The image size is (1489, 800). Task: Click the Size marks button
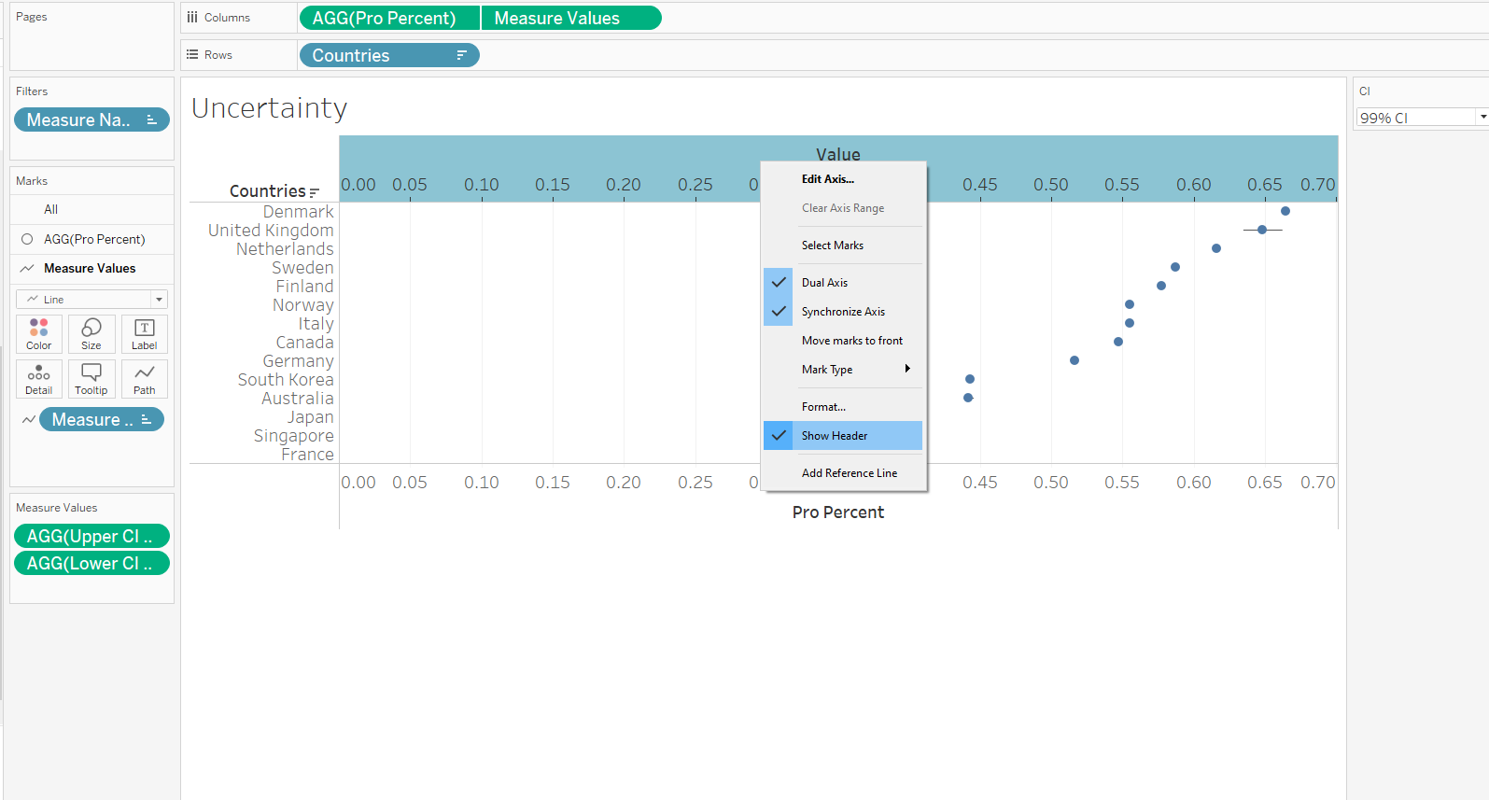91,333
